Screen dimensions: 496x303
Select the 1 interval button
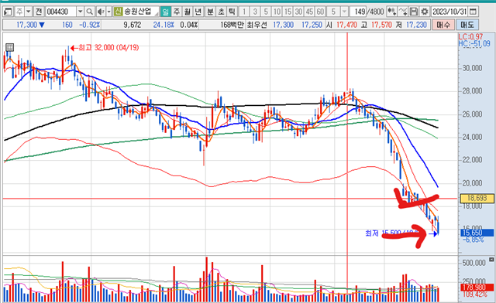tap(244, 12)
